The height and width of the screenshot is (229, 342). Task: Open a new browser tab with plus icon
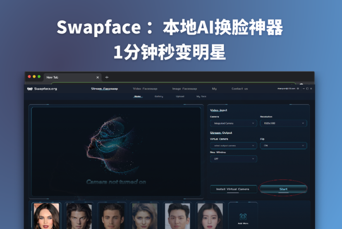tap(107, 77)
